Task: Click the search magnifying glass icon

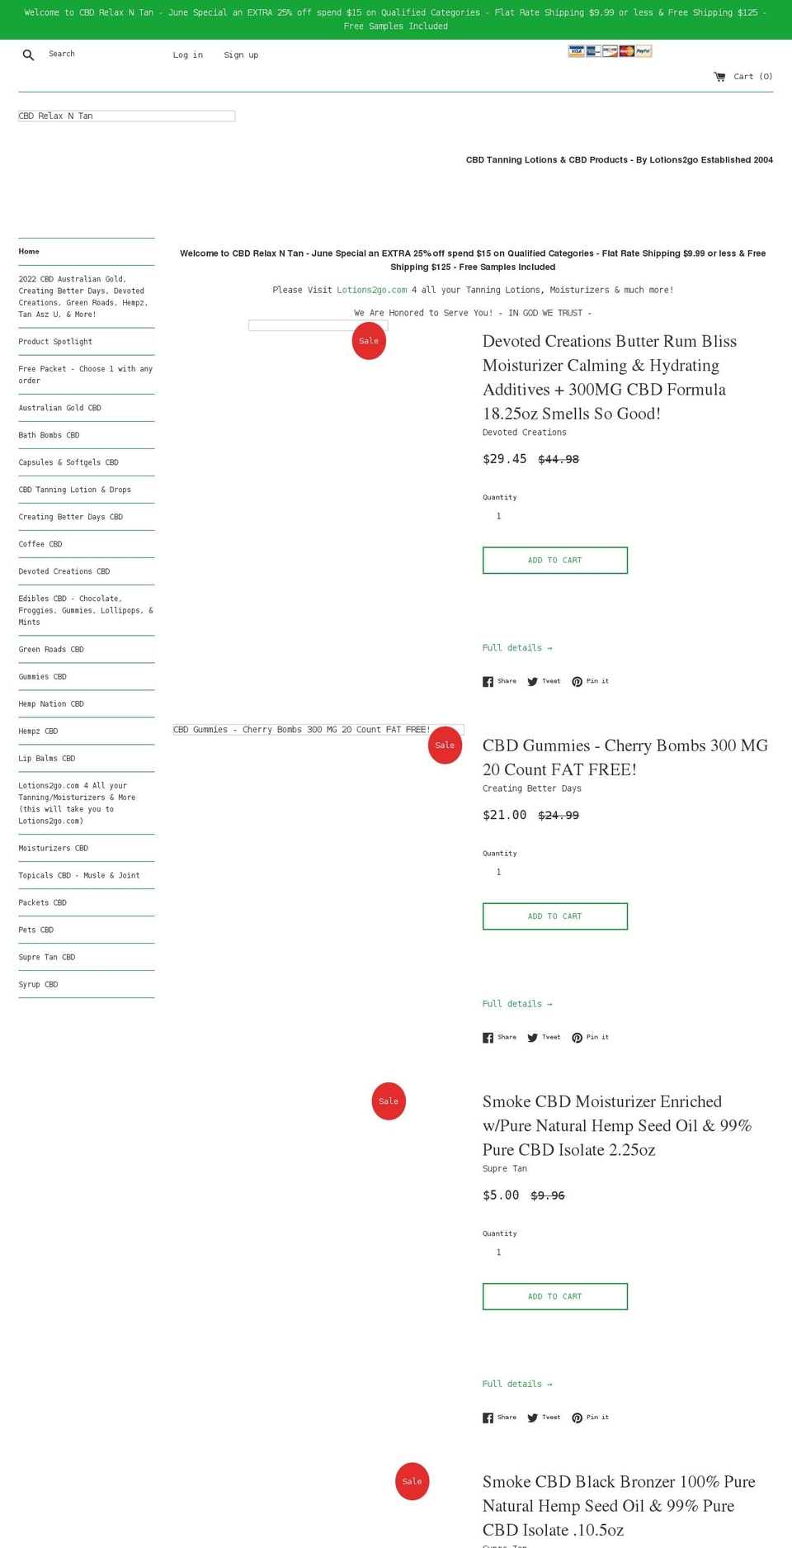Action: [28, 54]
